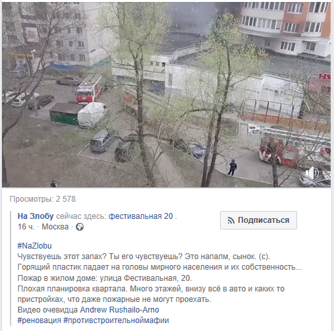
Task: Play the fire video thumbnail
Action: (166, 94)
